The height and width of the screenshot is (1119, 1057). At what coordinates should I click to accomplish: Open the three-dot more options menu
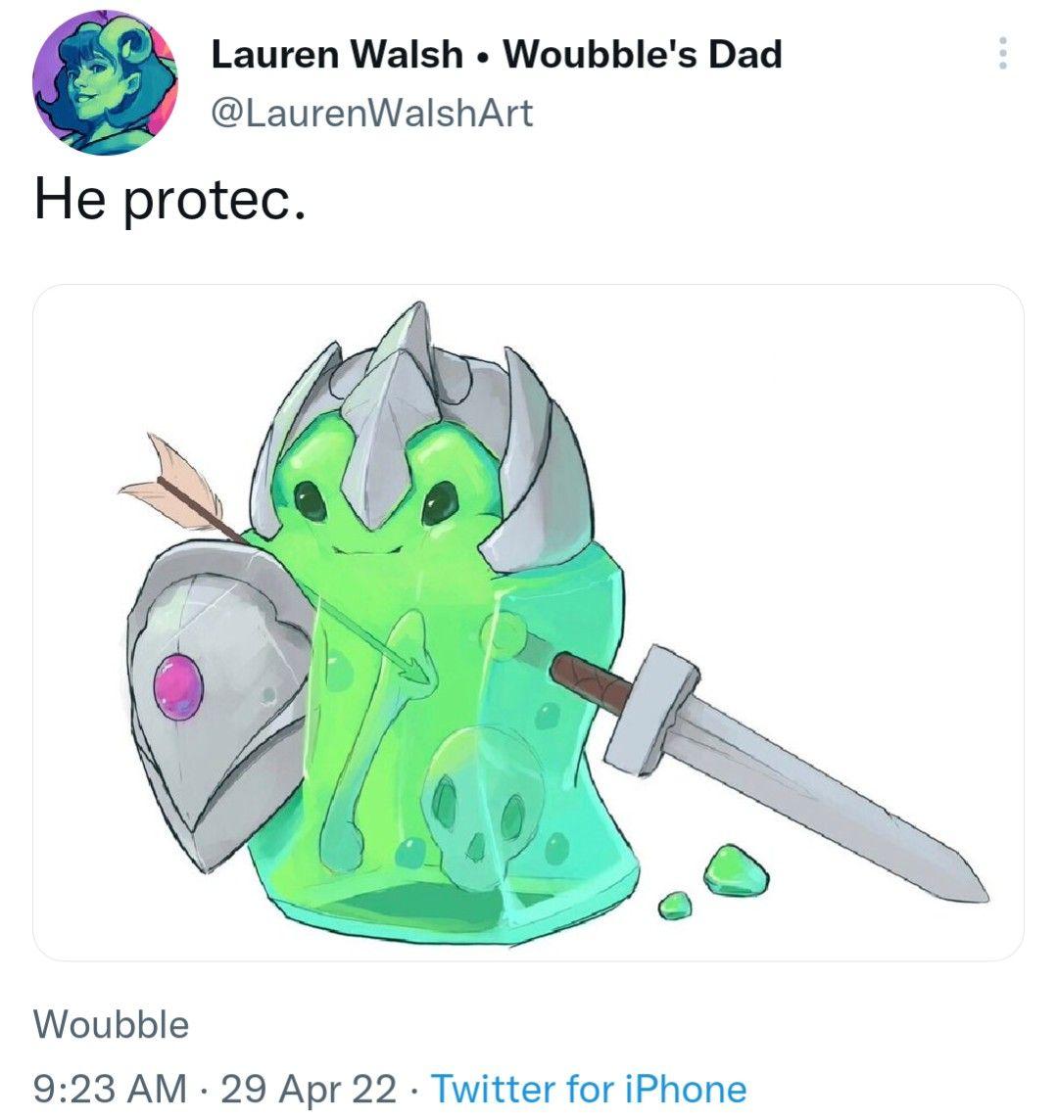coord(1003,54)
